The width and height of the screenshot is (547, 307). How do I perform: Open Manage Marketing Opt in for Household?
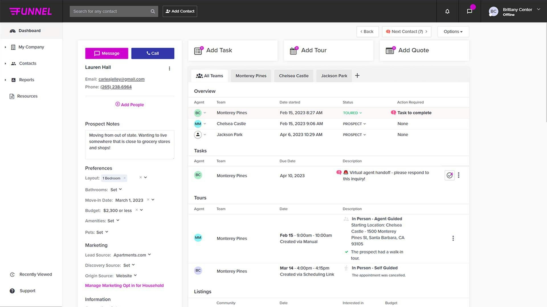point(124,285)
